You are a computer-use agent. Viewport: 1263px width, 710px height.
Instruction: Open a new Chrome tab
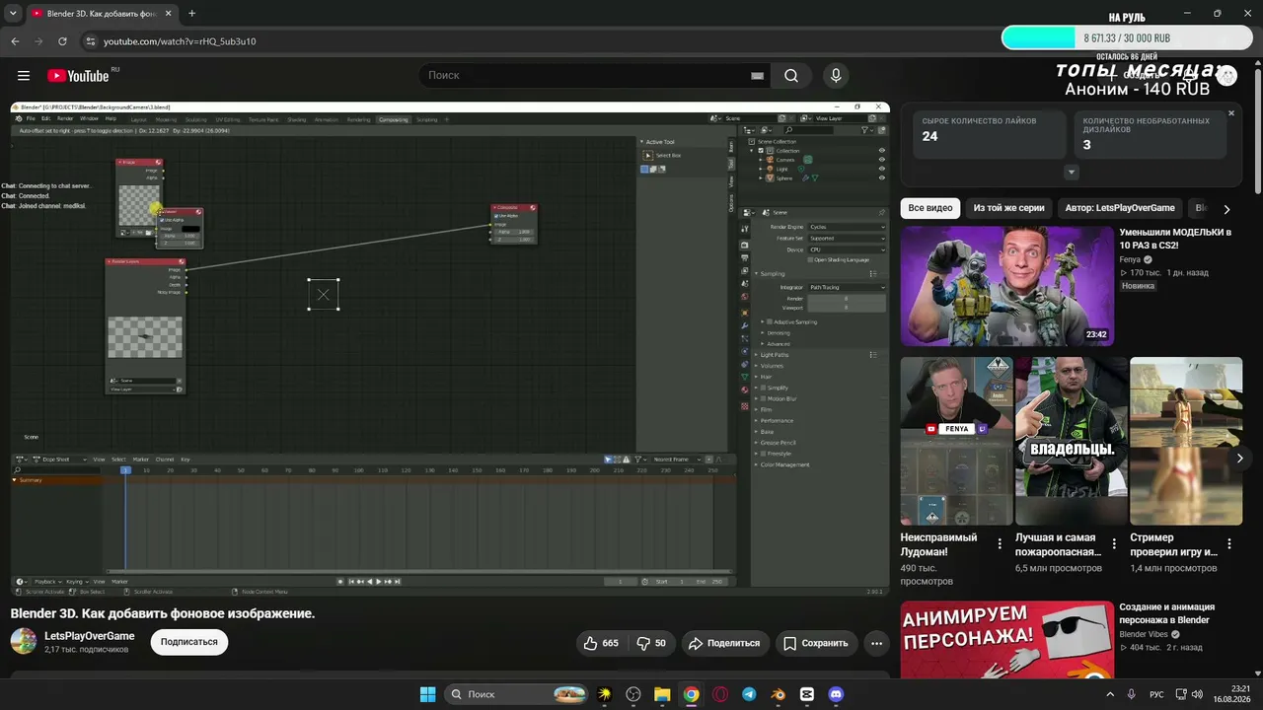tap(191, 14)
